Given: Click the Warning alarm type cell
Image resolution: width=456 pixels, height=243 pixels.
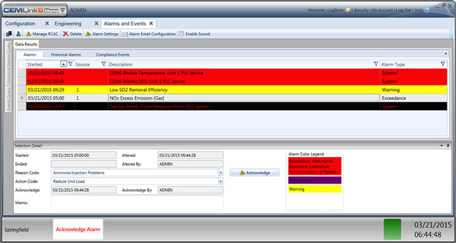Looking at the screenshot, I should (x=414, y=90).
